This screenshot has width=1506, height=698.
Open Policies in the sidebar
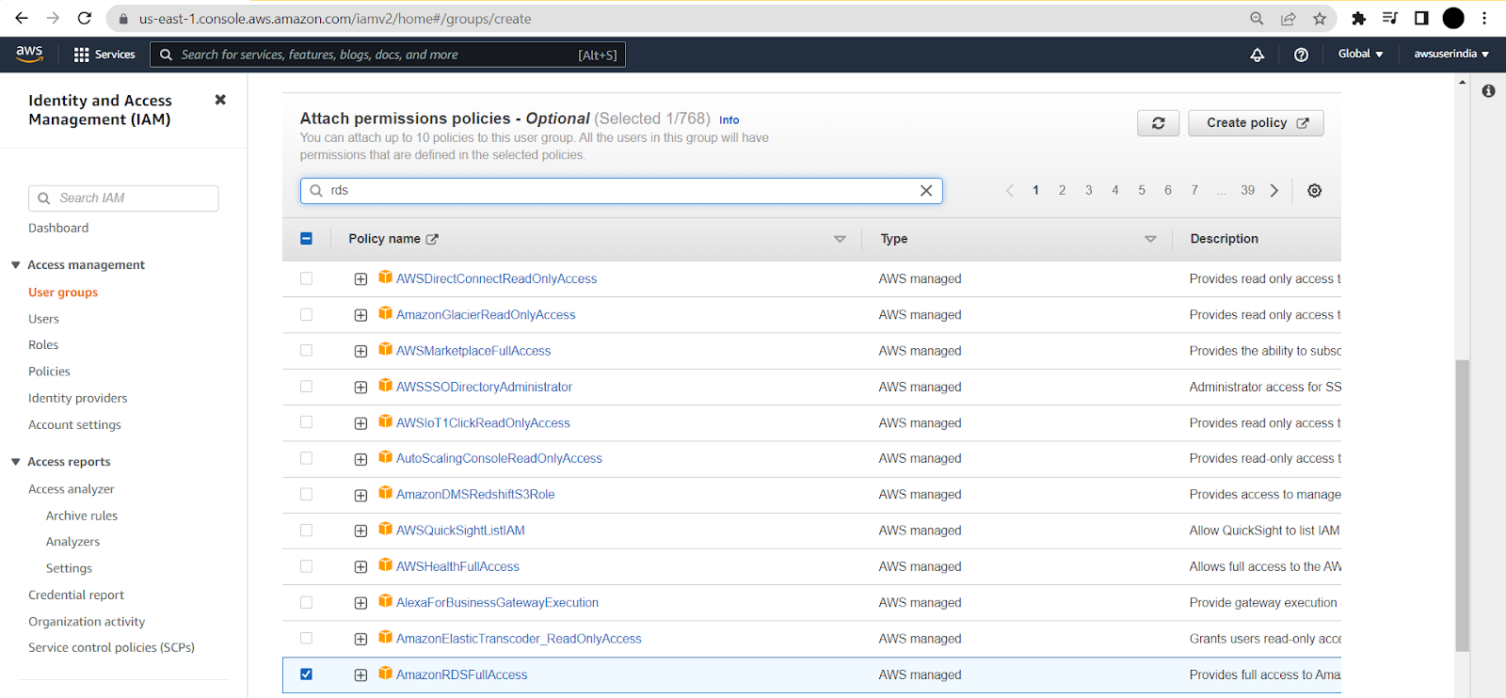click(x=49, y=372)
